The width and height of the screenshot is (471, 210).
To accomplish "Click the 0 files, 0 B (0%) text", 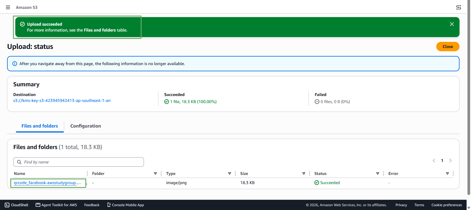I will point(335,102).
